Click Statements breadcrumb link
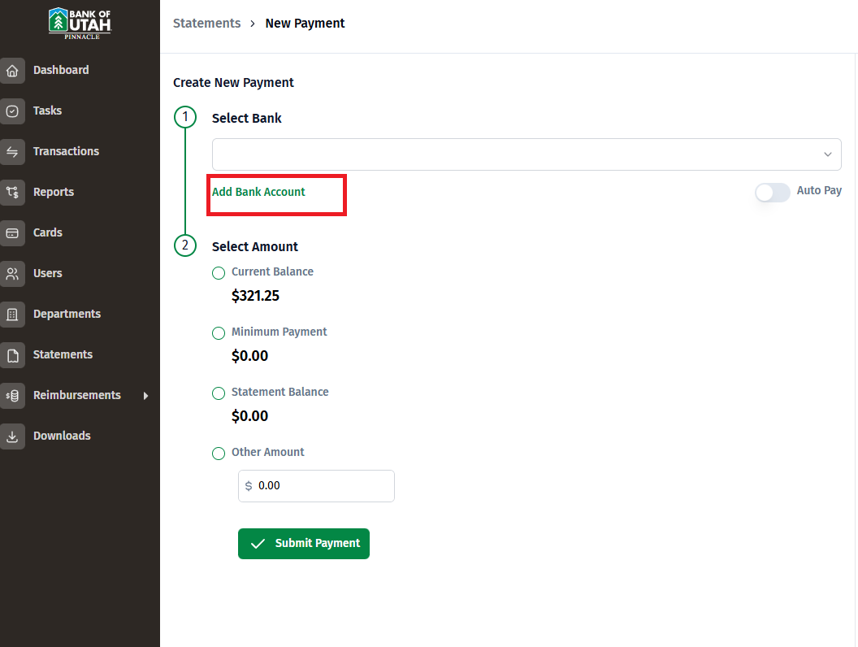This screenshot has height=647, width=858. point(207,23)
